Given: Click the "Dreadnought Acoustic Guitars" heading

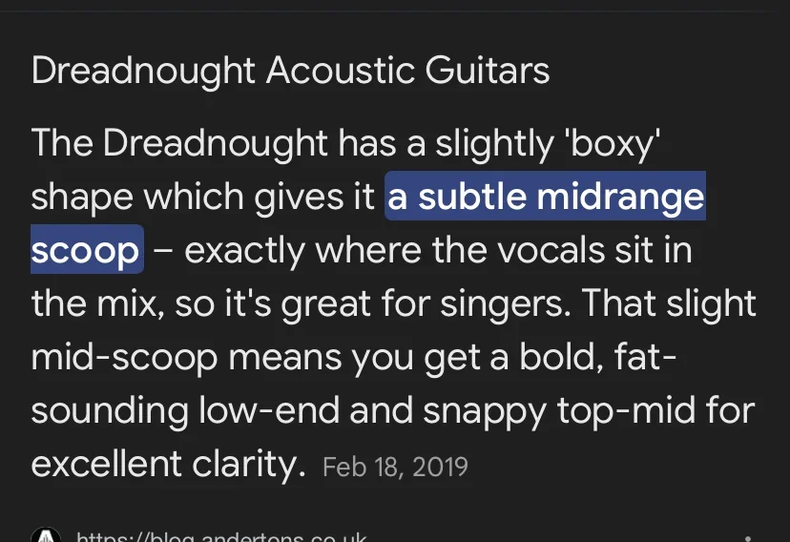Looking at the screenshot, I should 290,72.
